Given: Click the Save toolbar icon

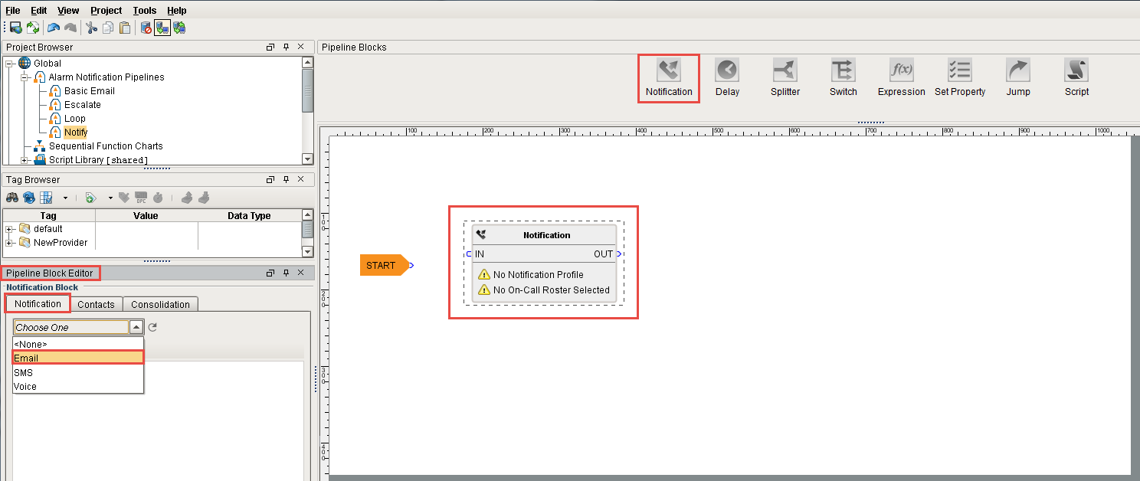Looking at the screenshot, I should [x=15, y=28].
